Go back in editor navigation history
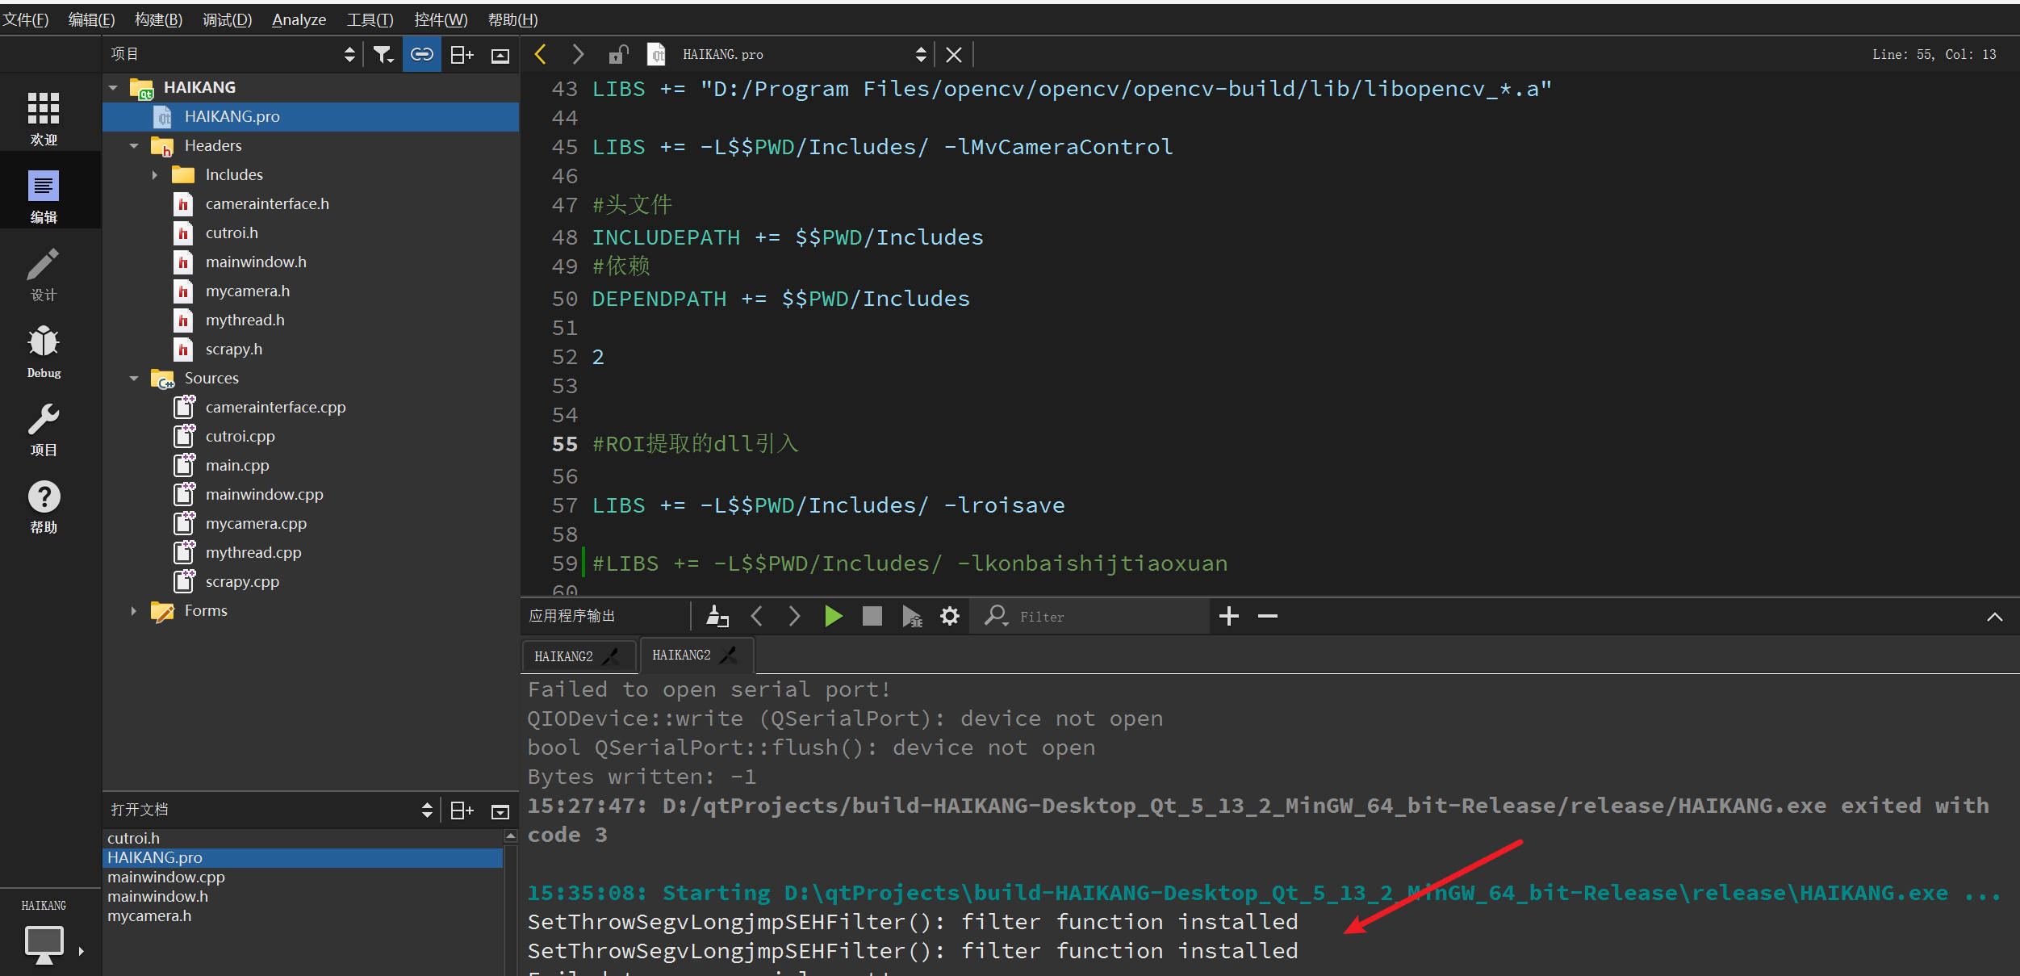This screenshot has height=976, width=2020. pyautogui.click(x=540, y=54)
